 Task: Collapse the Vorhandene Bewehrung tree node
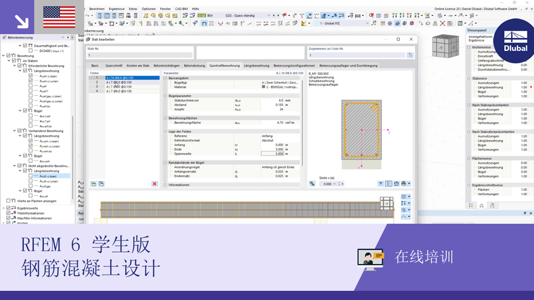tap(15, 131)
